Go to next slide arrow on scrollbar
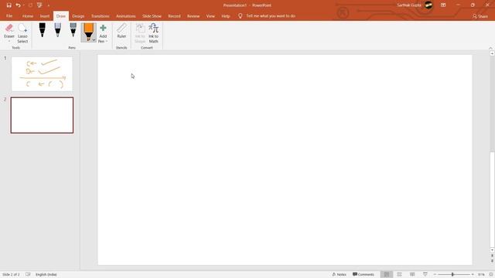 pyautogui.click(x=492, y=261)
